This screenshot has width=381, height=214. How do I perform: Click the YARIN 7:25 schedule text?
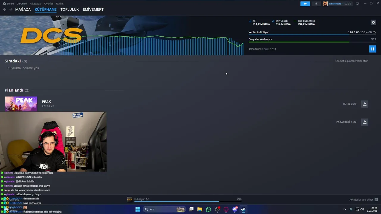349,104
